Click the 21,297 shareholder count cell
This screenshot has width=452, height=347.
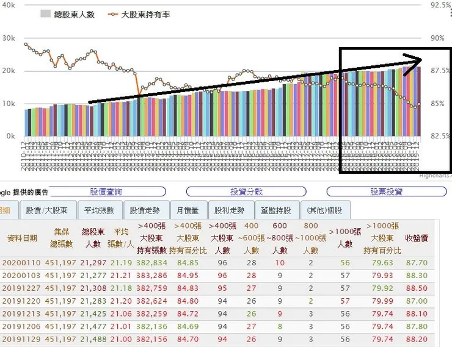(93, 263)
